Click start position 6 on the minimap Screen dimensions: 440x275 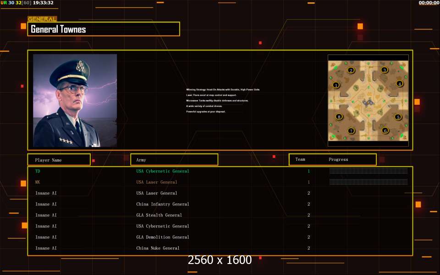point(385,131)
